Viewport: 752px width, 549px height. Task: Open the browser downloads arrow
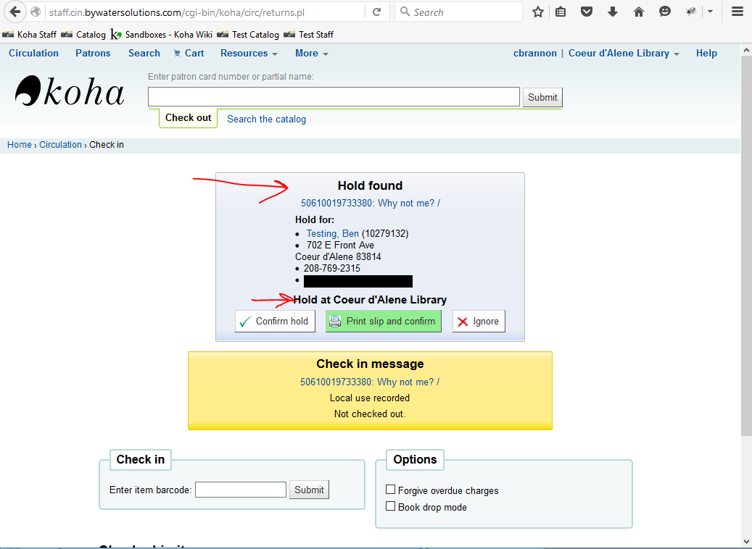click(613, 12)
